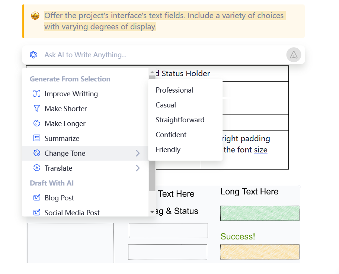The width and height of the screenshot is (339, 274).
Task: Click the Change Tone icon
Action: pos(36,153)
